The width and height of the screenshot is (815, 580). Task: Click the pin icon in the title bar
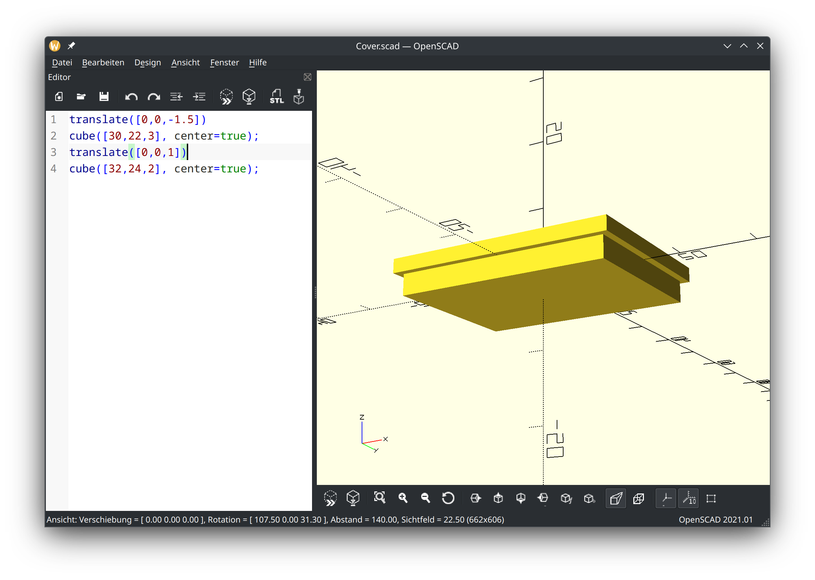[x=72, y=46]
